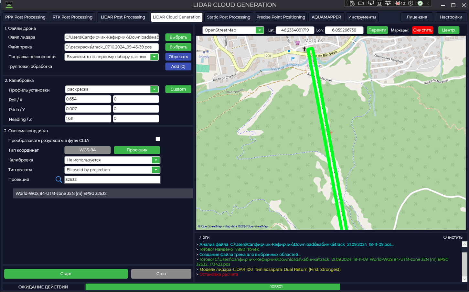
Task: Expand the Профиль установки dropdown showing раскраска
Action: point(112,89)
